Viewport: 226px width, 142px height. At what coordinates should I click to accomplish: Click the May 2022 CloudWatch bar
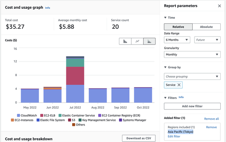pyautogui.click(x=30, y=96)
